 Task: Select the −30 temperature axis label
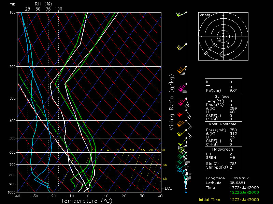click(x=34, y=196)
